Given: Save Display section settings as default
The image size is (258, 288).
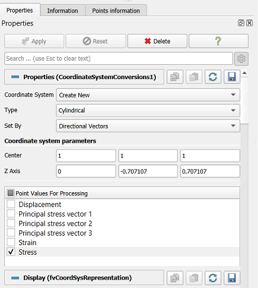Looking at the screenshot, I should tap(232, 278).
